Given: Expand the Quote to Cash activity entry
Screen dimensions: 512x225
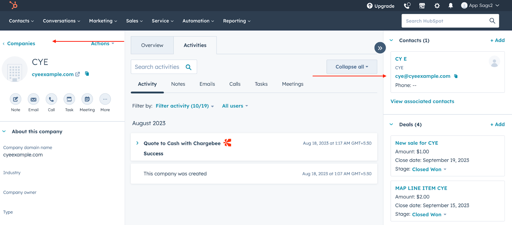Looking at the screenshot, I should (x=137, y=143).
